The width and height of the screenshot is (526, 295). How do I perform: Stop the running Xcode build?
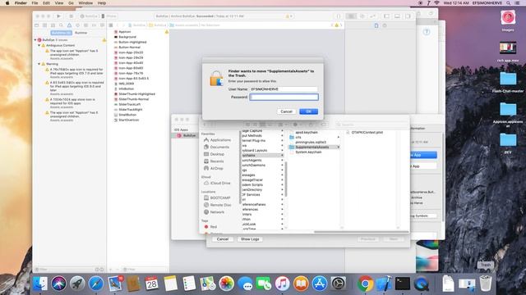[71, 16]
